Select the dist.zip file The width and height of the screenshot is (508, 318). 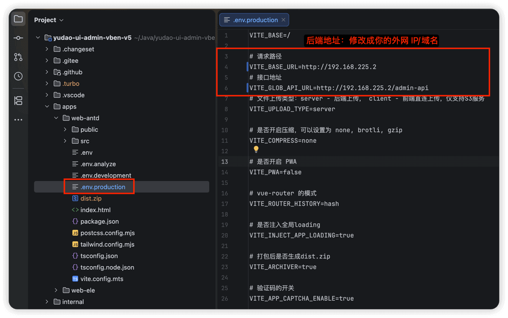[90, 198]
